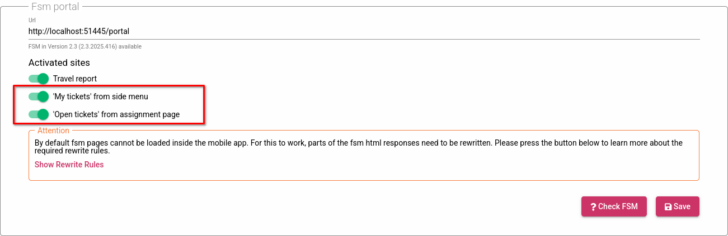Click the Activated sites heading
The width and height of the screenshot is (728, 236).
[x=59, y=63]
